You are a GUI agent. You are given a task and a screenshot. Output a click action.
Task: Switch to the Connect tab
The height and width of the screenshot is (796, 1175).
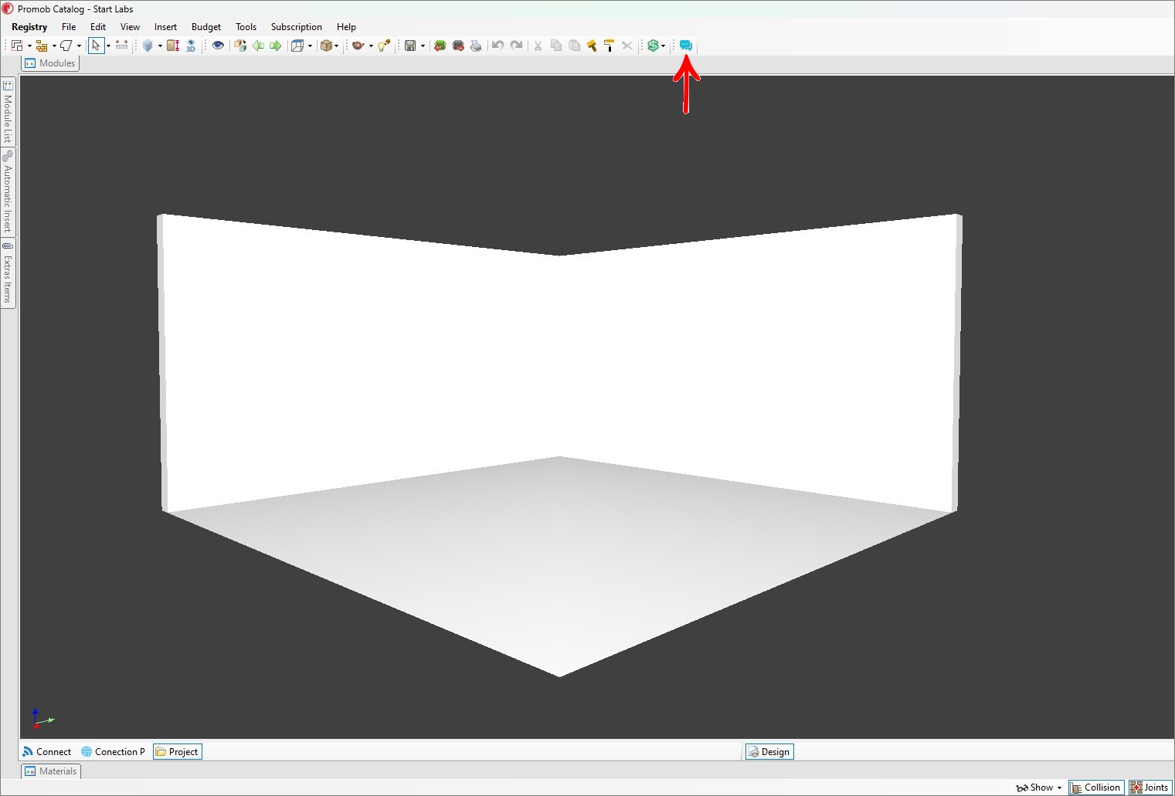click(46, 752)
